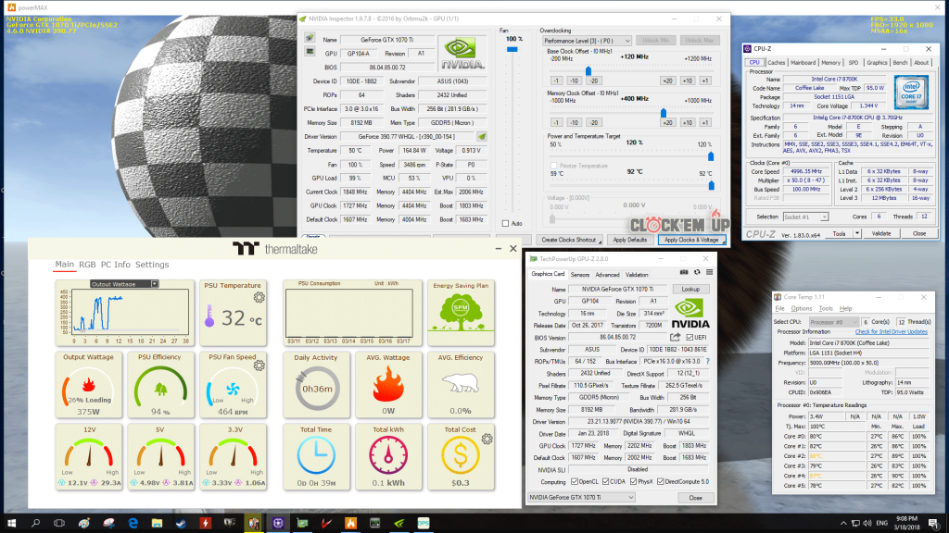Open the Sensors tab in GPU-Z
This screenshot has width=949, height=533.
click(580, 275)
